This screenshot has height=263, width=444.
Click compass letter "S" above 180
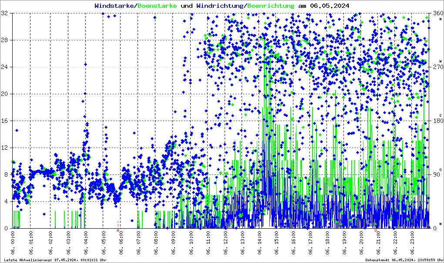[441, 115]
